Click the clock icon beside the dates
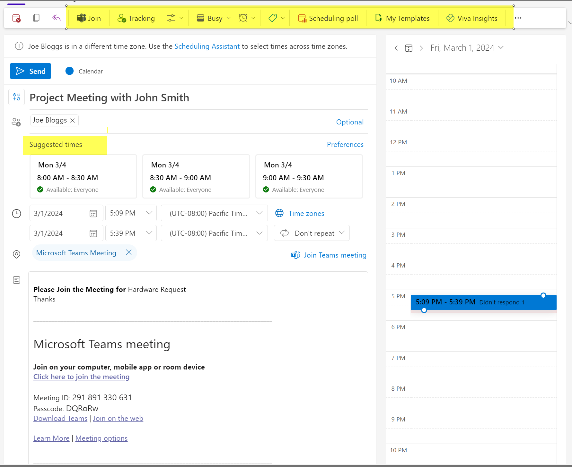This screenshot has height=467, width=572. (x=16, y=214)
